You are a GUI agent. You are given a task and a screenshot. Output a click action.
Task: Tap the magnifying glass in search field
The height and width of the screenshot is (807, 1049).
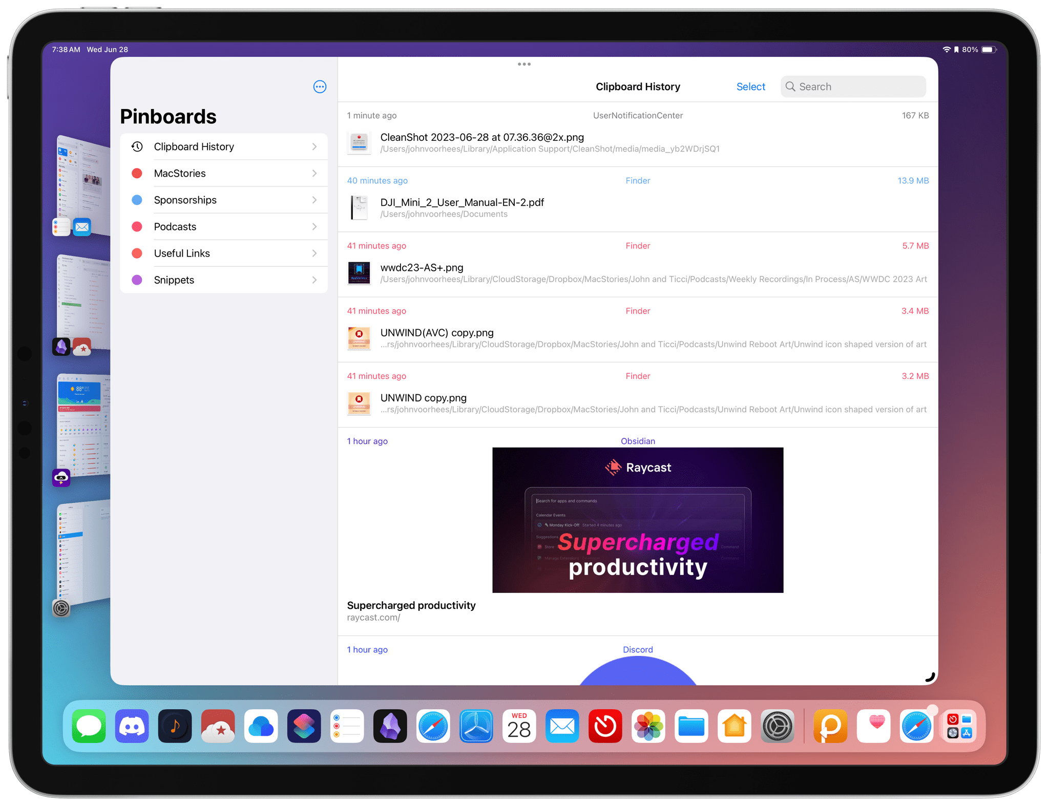click(x=790, y=87)
